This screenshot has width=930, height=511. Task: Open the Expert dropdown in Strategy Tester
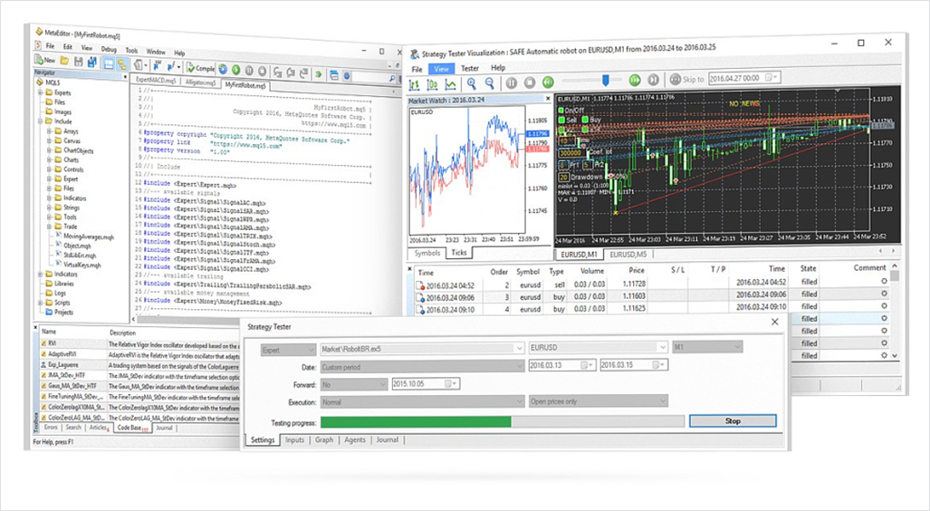click(288, 350)
